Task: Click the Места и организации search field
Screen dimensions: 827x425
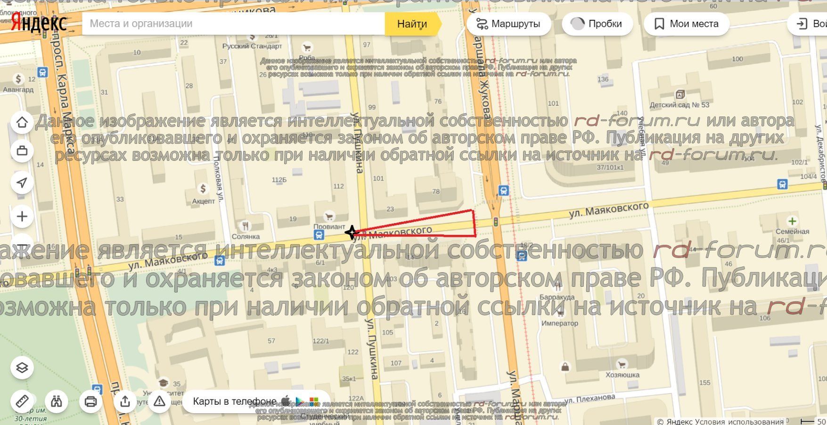Action: [233, 24]
